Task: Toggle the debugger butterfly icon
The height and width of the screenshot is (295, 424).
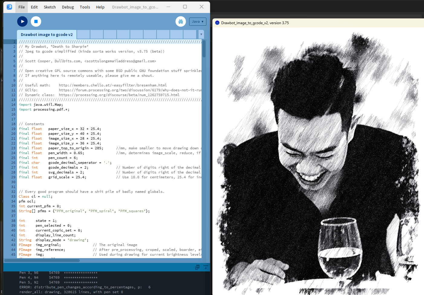Action: click(180, 21)
